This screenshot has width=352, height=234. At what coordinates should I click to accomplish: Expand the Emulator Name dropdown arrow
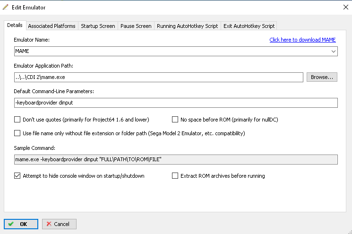click(x=334, y=52)
